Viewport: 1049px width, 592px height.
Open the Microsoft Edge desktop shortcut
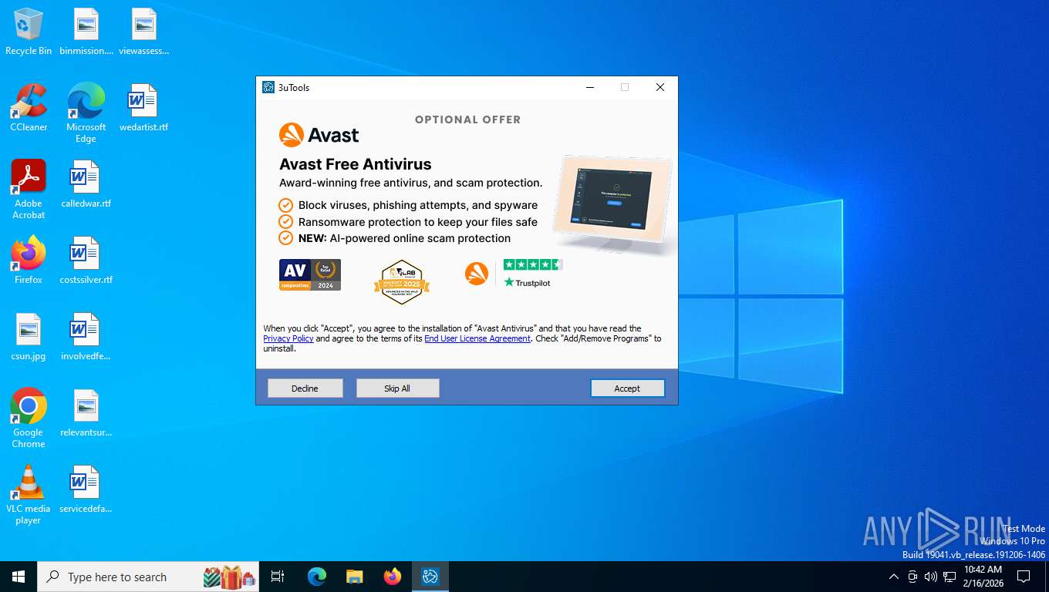[x=86, y=113]
